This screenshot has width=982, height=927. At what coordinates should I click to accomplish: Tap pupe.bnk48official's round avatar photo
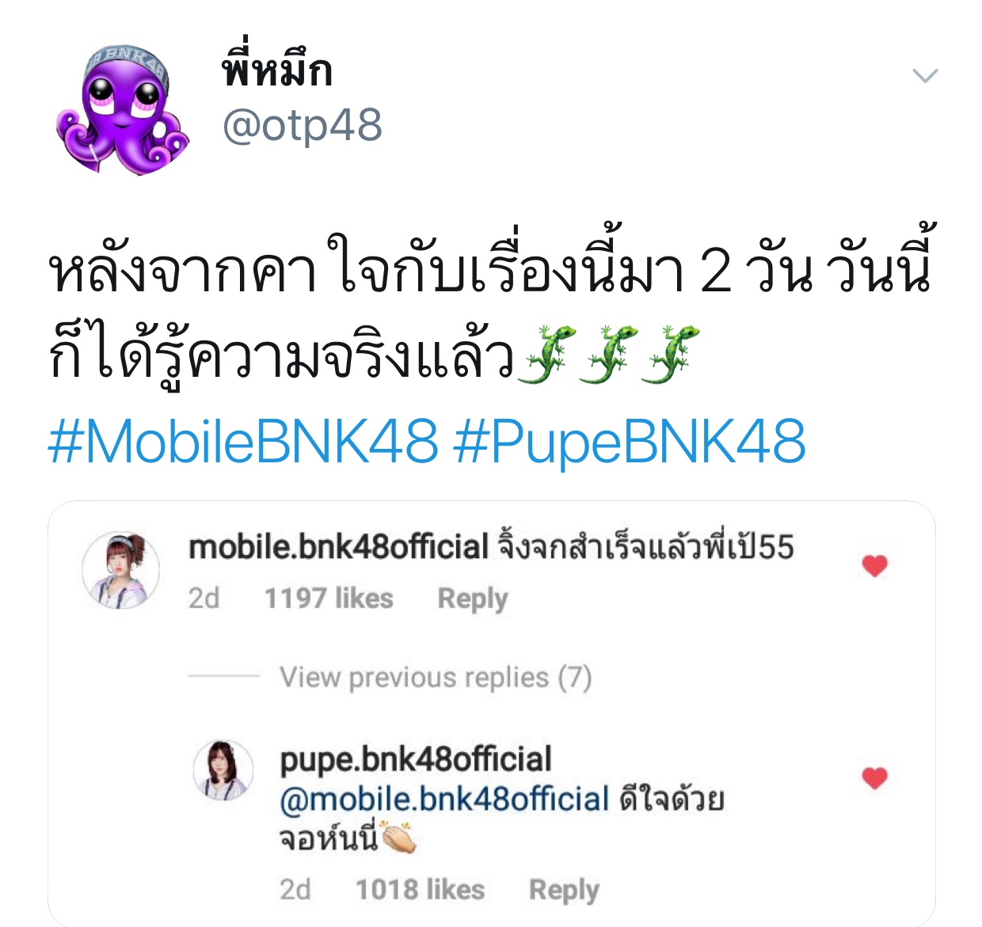(x=223, y=770)
